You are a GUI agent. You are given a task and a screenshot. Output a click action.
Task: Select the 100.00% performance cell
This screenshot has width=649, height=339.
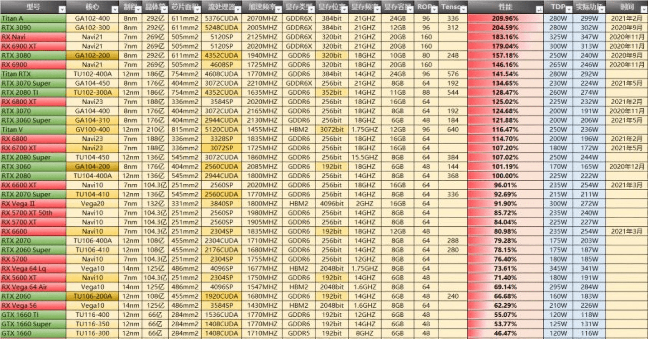point(505,176)
